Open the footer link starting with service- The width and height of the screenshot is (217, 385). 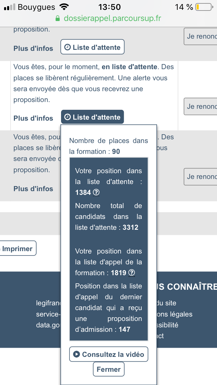click(x=48, y=314)
